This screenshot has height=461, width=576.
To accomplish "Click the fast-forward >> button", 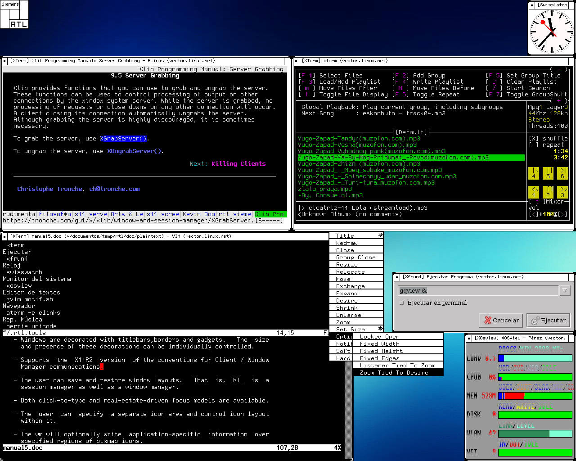I will (562, 192).
